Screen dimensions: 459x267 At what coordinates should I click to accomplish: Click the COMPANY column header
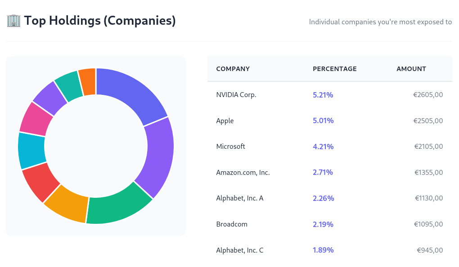tap(233, 69)
